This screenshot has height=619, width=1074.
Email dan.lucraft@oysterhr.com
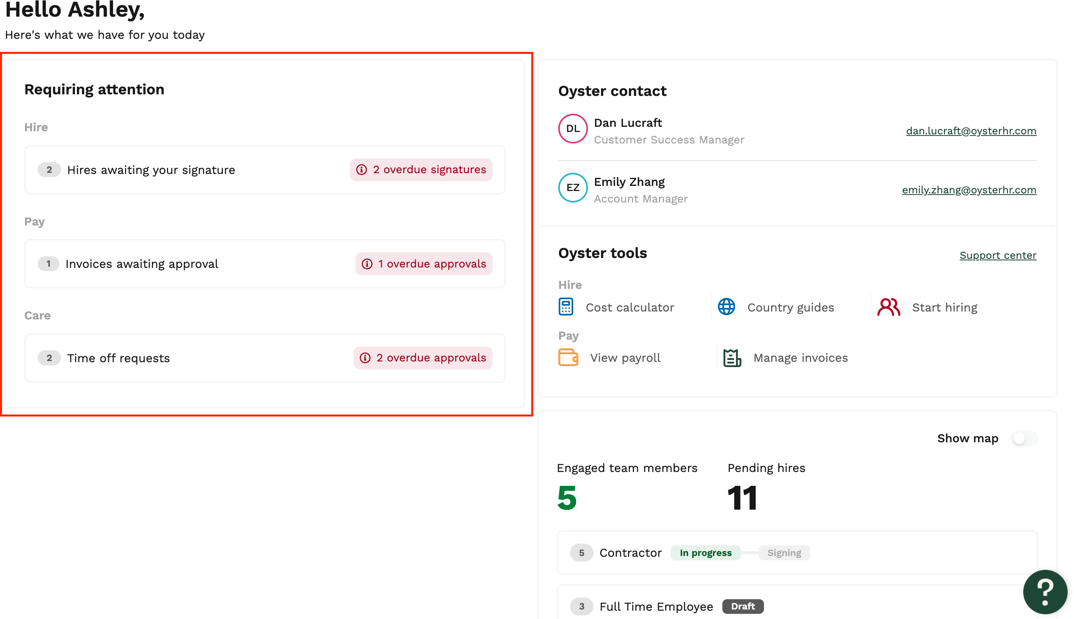971,131
